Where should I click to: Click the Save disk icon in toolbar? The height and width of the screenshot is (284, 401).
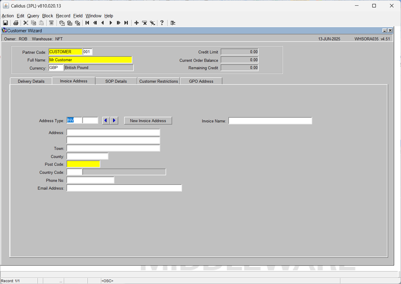coord(5,23)
